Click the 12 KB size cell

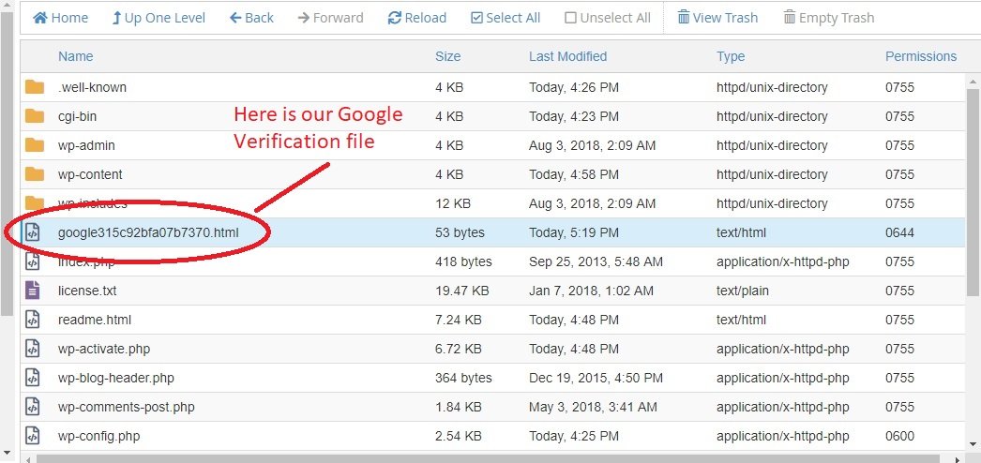[x=453, y=203]
